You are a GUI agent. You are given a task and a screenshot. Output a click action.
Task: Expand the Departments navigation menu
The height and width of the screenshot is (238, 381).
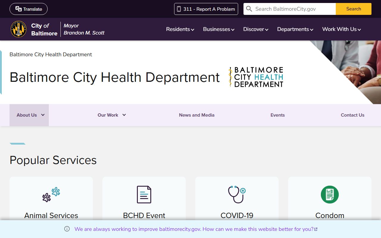295,29
